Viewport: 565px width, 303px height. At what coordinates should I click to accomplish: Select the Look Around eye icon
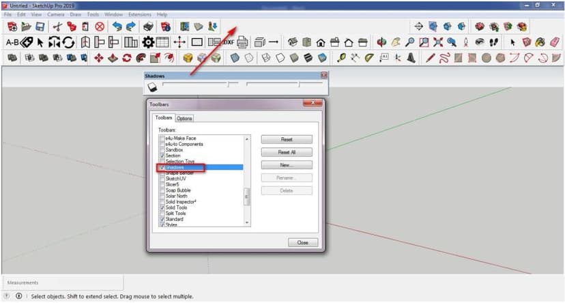479,42
